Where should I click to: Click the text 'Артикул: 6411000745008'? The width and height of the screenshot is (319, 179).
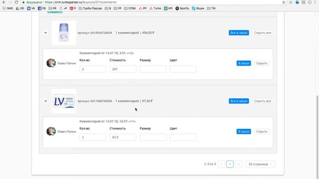(x=95, y=101)
